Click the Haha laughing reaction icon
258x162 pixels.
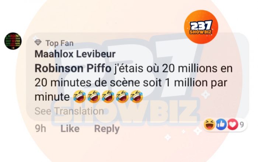coord(209,125)
